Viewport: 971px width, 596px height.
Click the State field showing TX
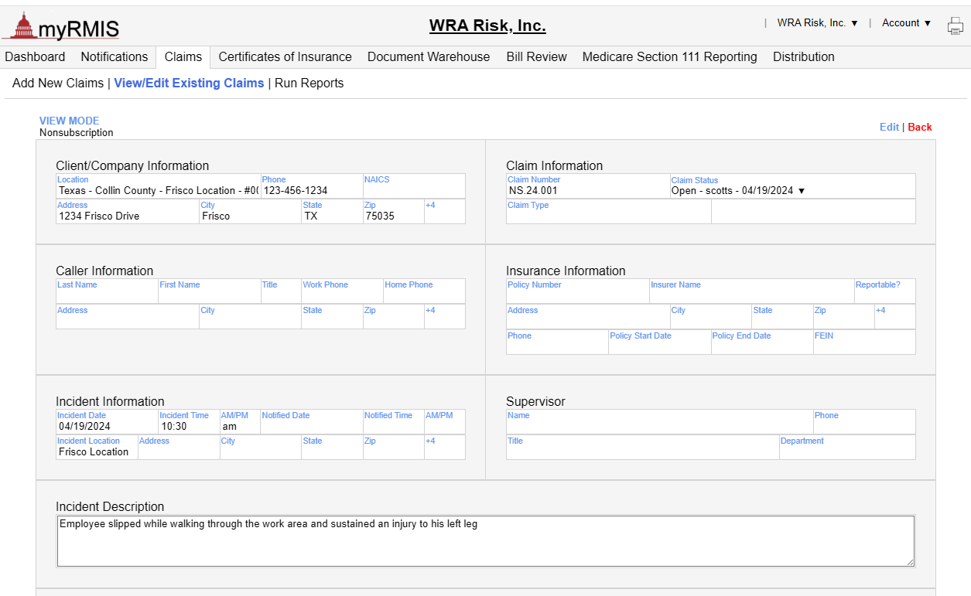pyautogui.click(x=332, y=212)
